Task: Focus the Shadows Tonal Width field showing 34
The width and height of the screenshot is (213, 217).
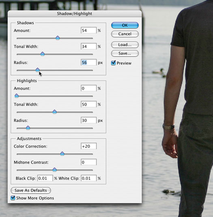Action: (x=88, y=46)
